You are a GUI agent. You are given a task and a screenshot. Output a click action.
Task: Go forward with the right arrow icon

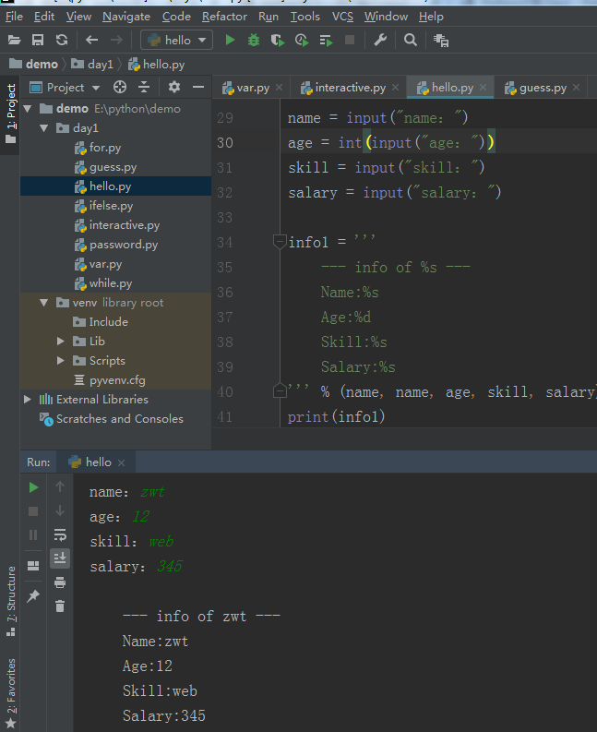point(116,40)
